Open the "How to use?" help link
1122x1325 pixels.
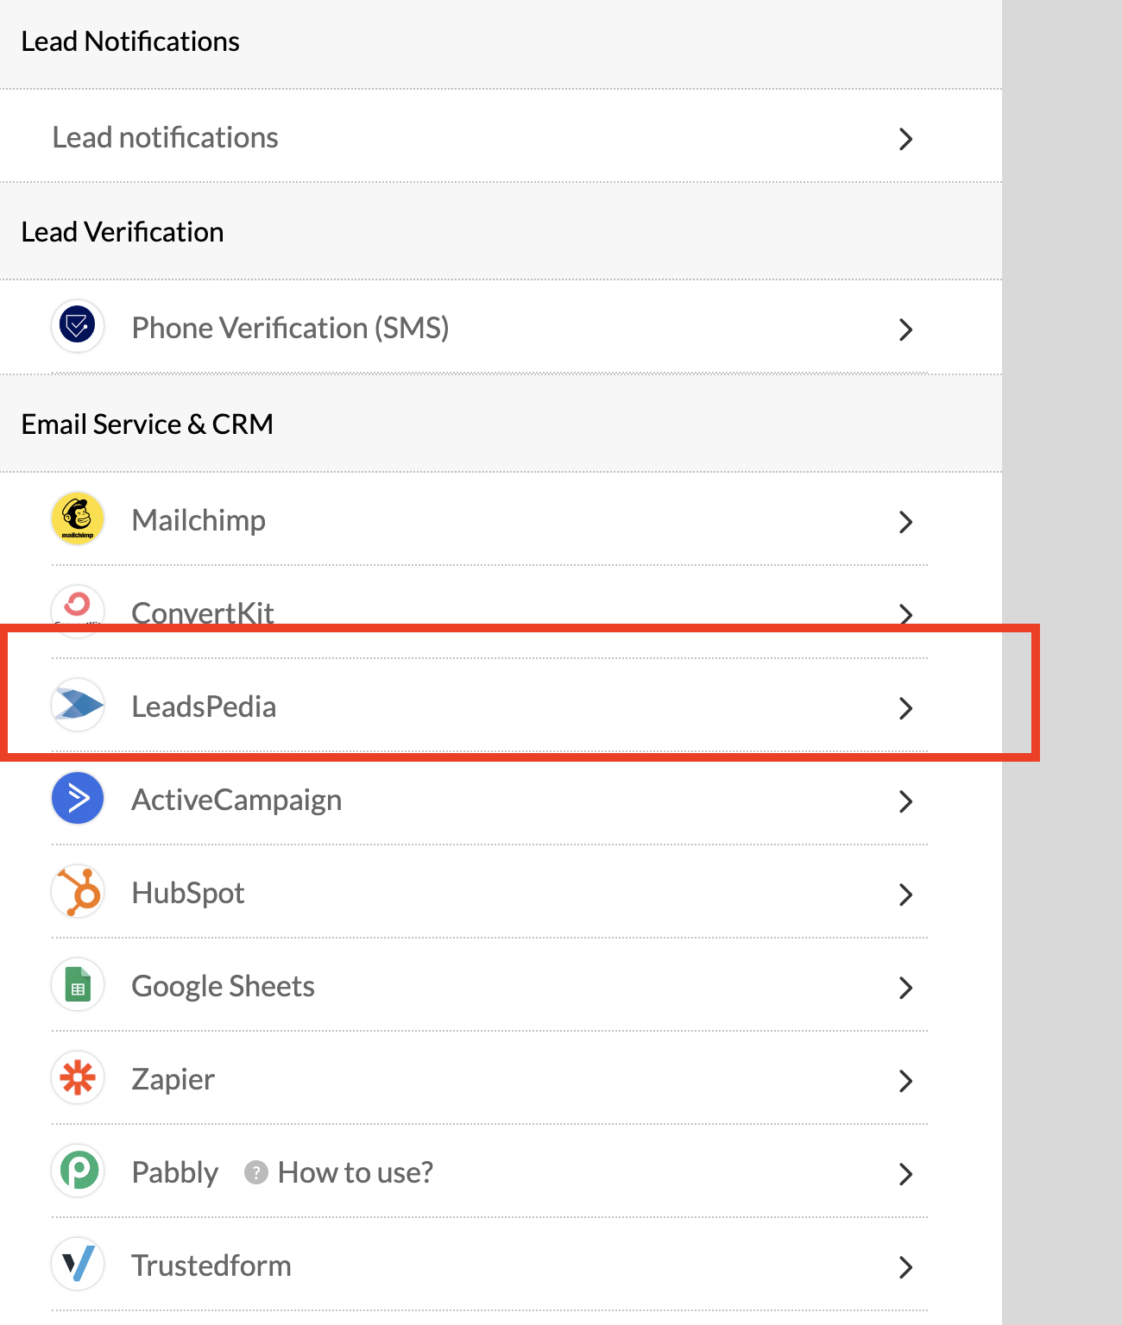(x=355, y=1172)
